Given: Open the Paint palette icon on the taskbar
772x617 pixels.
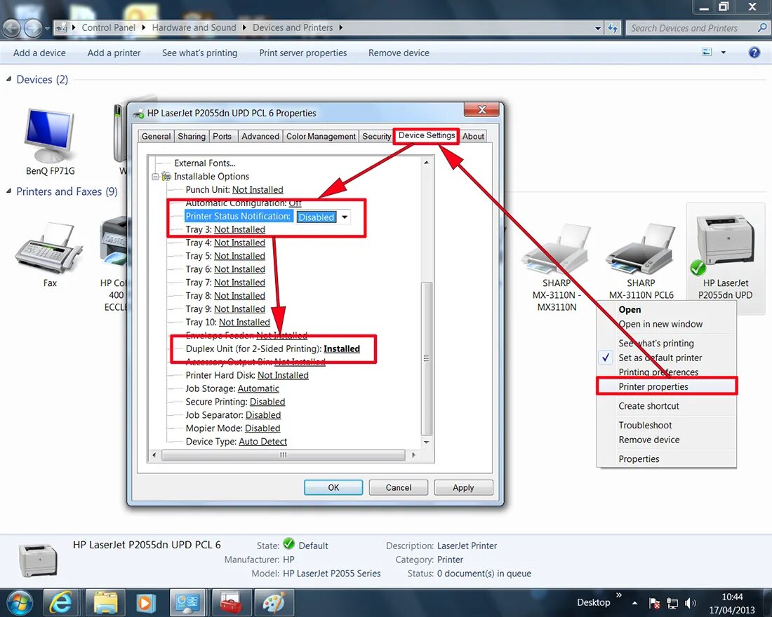Looking at the screenshot, I should coord(273,603).
